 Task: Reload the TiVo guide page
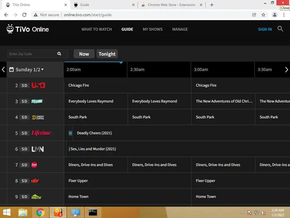click(x=24, y=15)
